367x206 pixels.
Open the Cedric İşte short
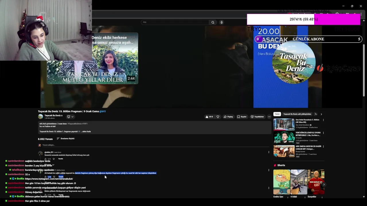pos(281,182)
